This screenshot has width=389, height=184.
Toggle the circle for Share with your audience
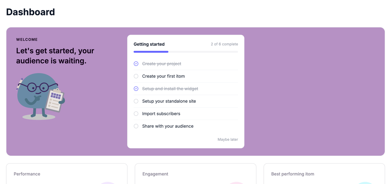coord(136,126)
